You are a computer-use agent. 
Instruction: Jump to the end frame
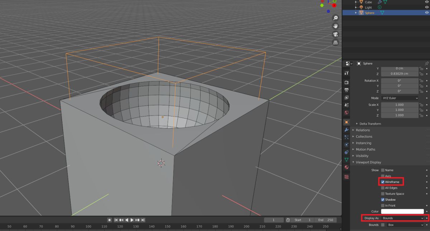point(143,220)
